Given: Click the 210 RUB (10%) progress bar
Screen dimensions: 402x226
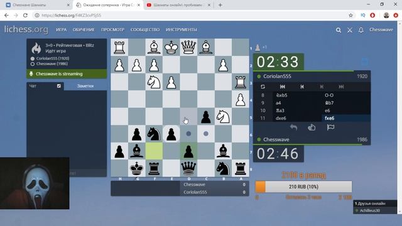Looking at the screenshot, I should click(303, 187).
